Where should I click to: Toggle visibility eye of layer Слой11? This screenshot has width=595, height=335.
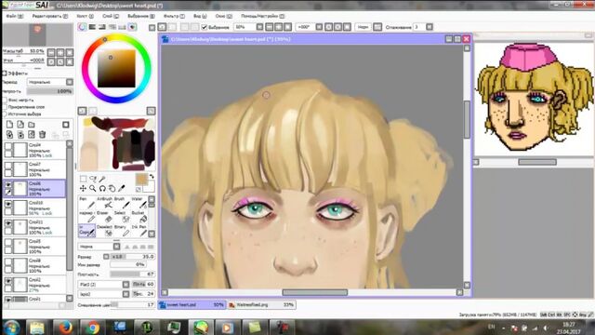[8, 223]
